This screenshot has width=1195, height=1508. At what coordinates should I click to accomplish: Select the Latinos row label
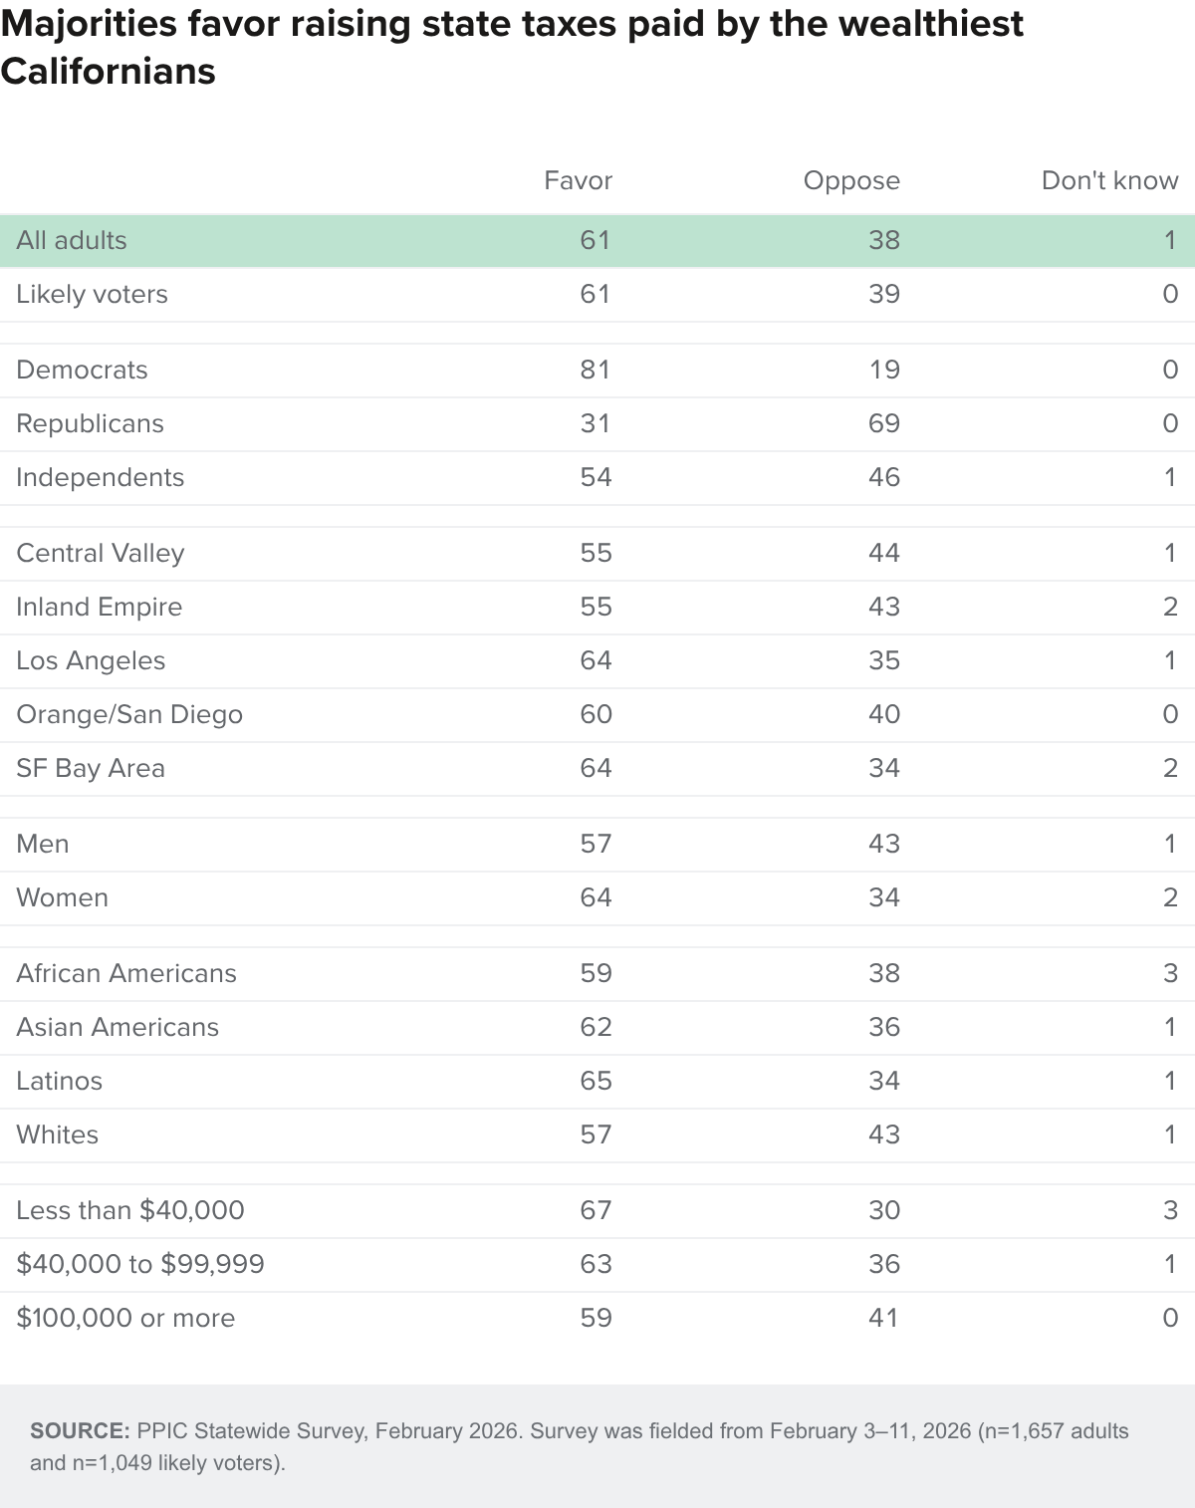[59, 1081]
